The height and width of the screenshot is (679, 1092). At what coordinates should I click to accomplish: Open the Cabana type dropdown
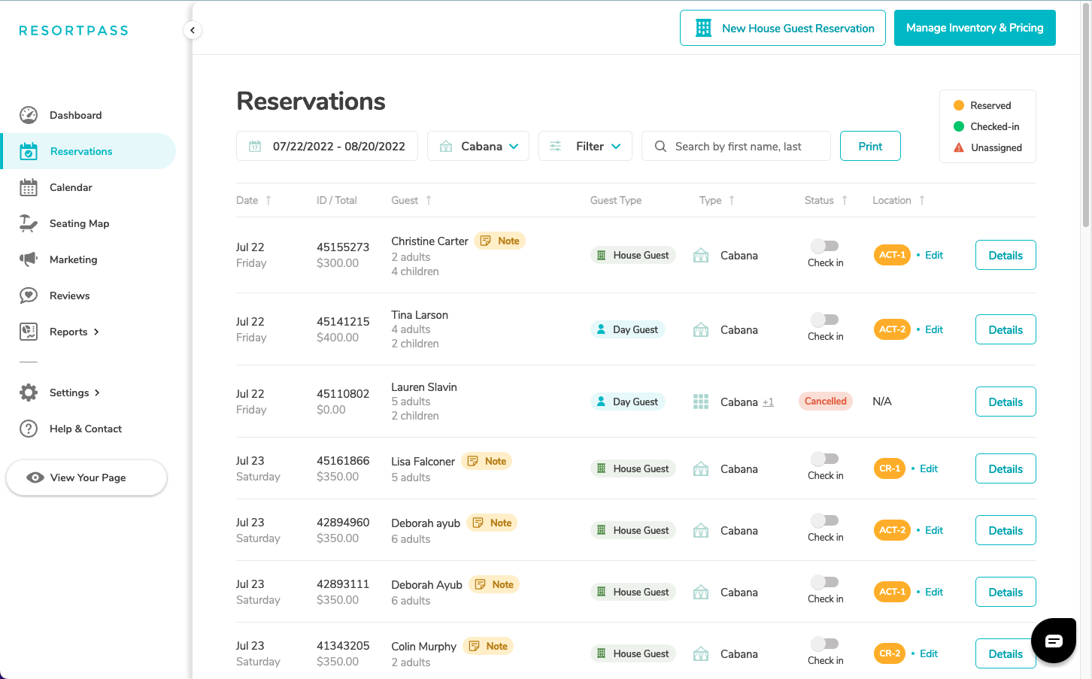[478, 146]
